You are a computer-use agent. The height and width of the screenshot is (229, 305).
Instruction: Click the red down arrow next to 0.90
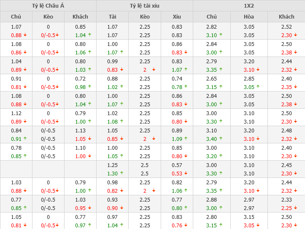(x=122, y=208)
